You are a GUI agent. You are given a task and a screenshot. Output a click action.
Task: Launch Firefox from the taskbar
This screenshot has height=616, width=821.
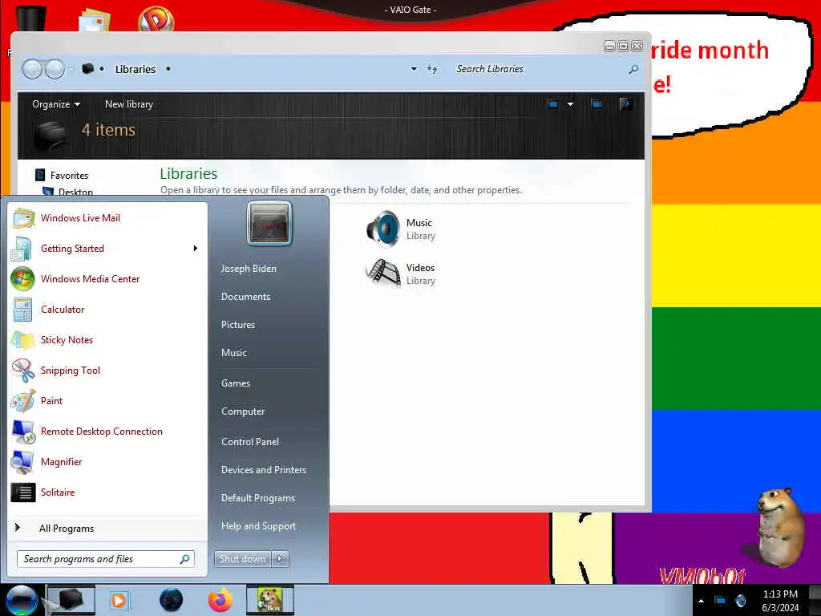click(x=220, y=600)
